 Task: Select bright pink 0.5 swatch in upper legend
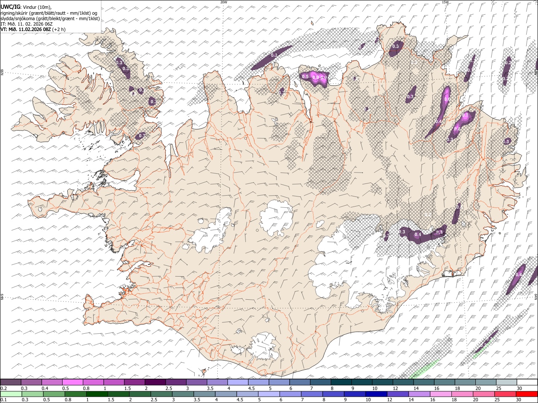(72, 382)
